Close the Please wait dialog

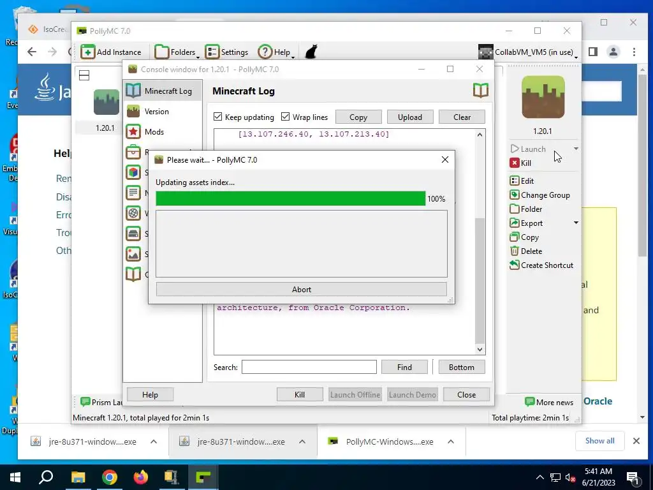click(444, 160)
